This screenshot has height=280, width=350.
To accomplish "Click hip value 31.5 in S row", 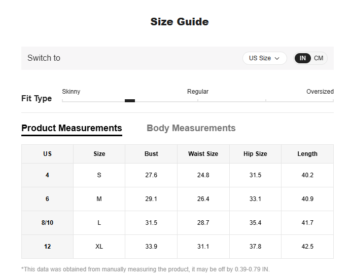I will [x=255, y=175].
